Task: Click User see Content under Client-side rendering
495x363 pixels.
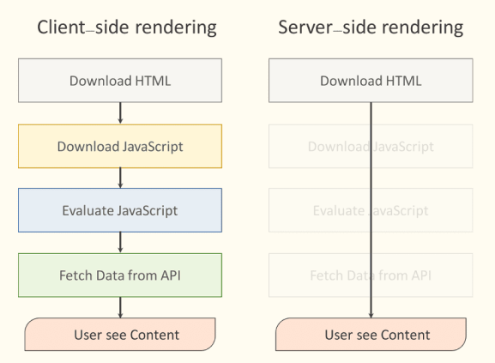Action: (120, 335)
